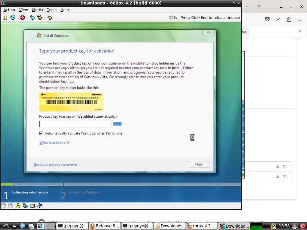
Task: Click the web browser globe launcher in taskbar
Action: point(22,226)
